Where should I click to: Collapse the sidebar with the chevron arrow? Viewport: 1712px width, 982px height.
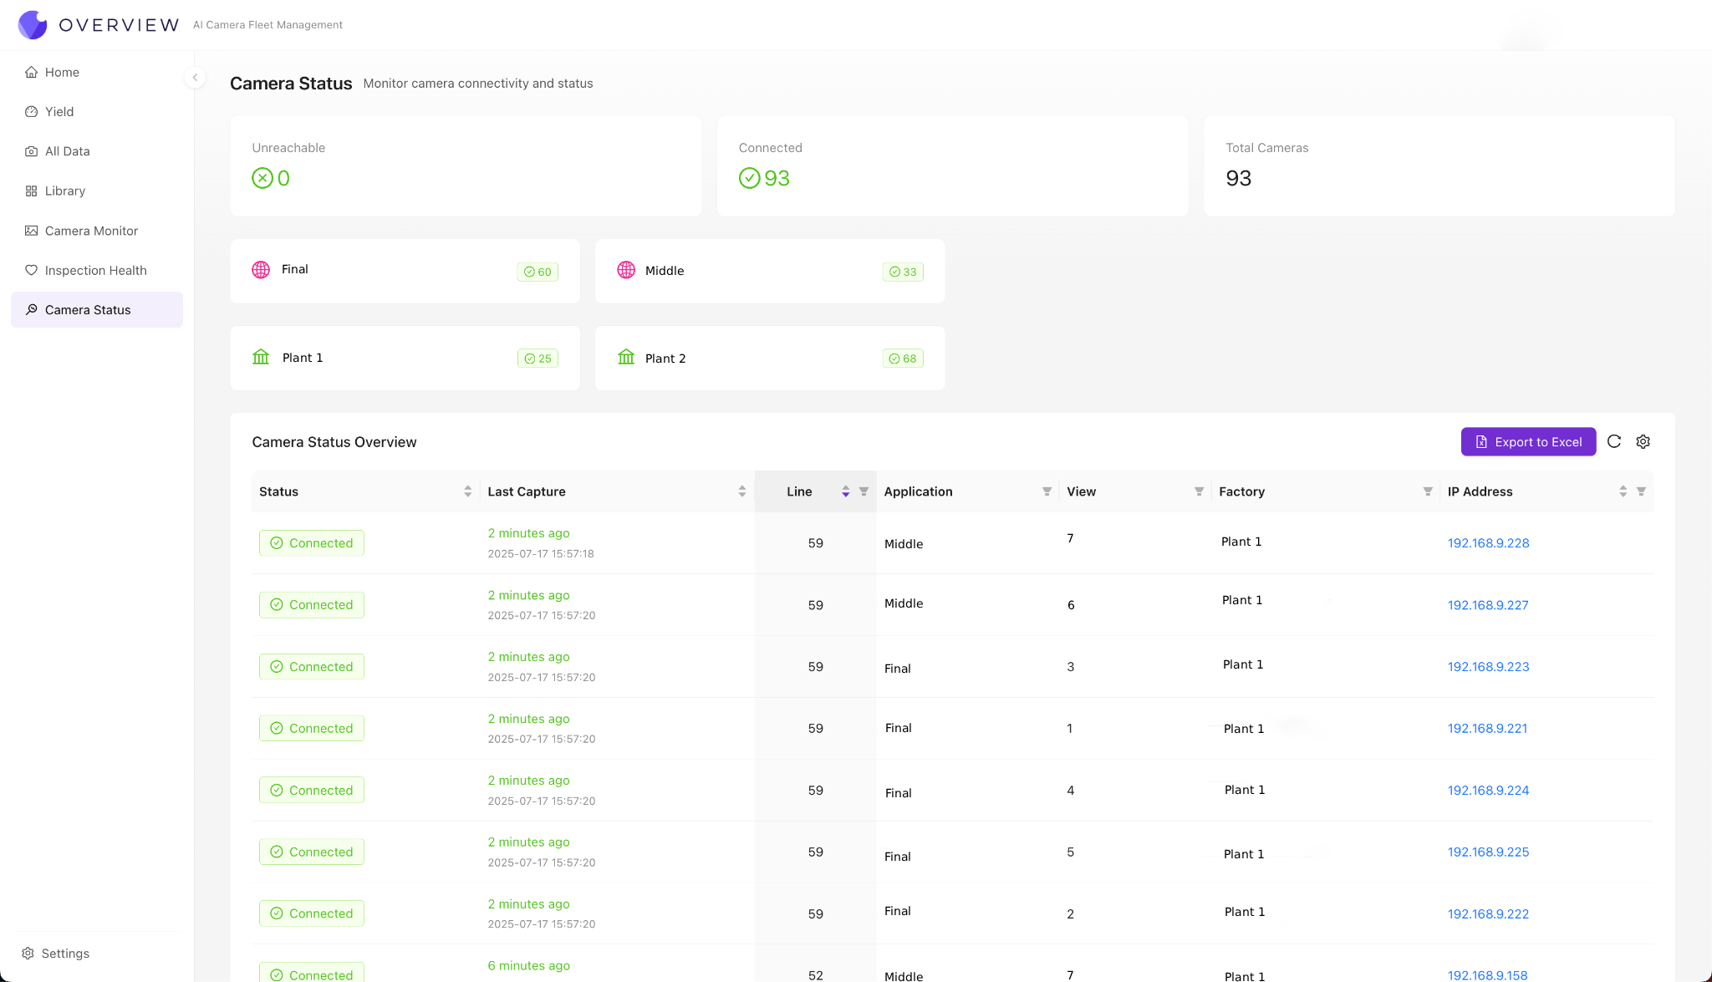[x=194, y=77]
